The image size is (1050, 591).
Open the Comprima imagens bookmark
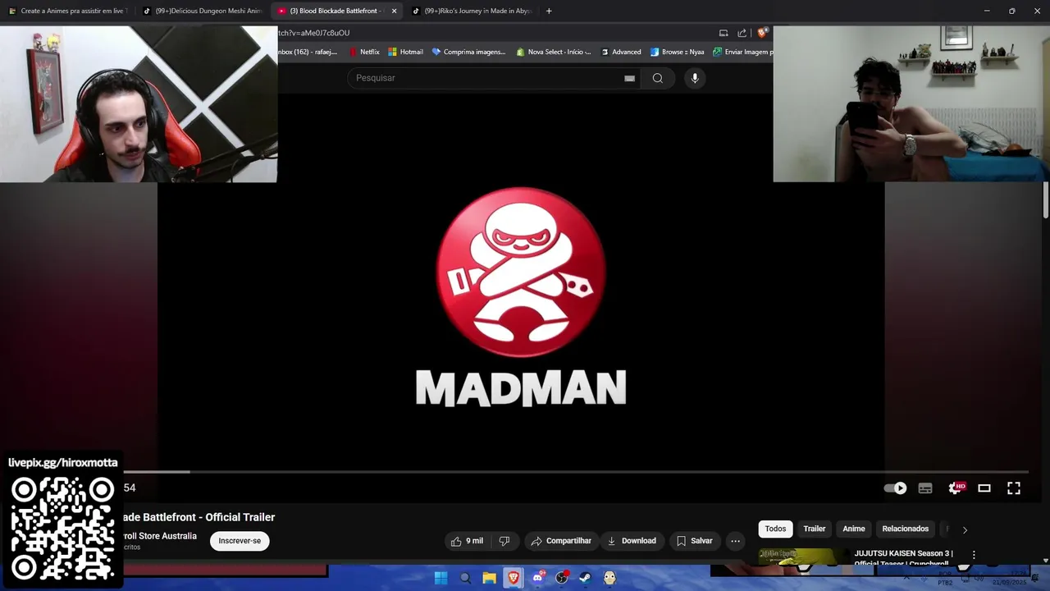point(468,52)
